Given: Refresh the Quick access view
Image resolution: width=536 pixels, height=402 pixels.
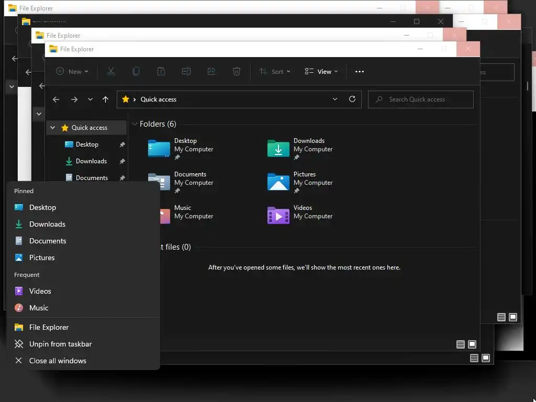Looking at the screenshot, I should point(352,99).
